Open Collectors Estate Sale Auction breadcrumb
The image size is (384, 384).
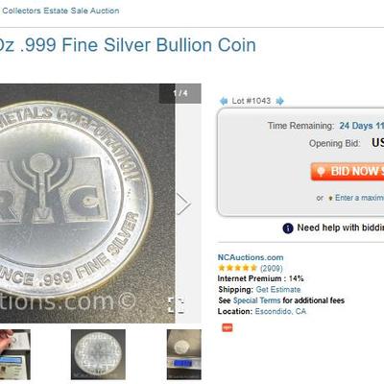coord(60,11)
